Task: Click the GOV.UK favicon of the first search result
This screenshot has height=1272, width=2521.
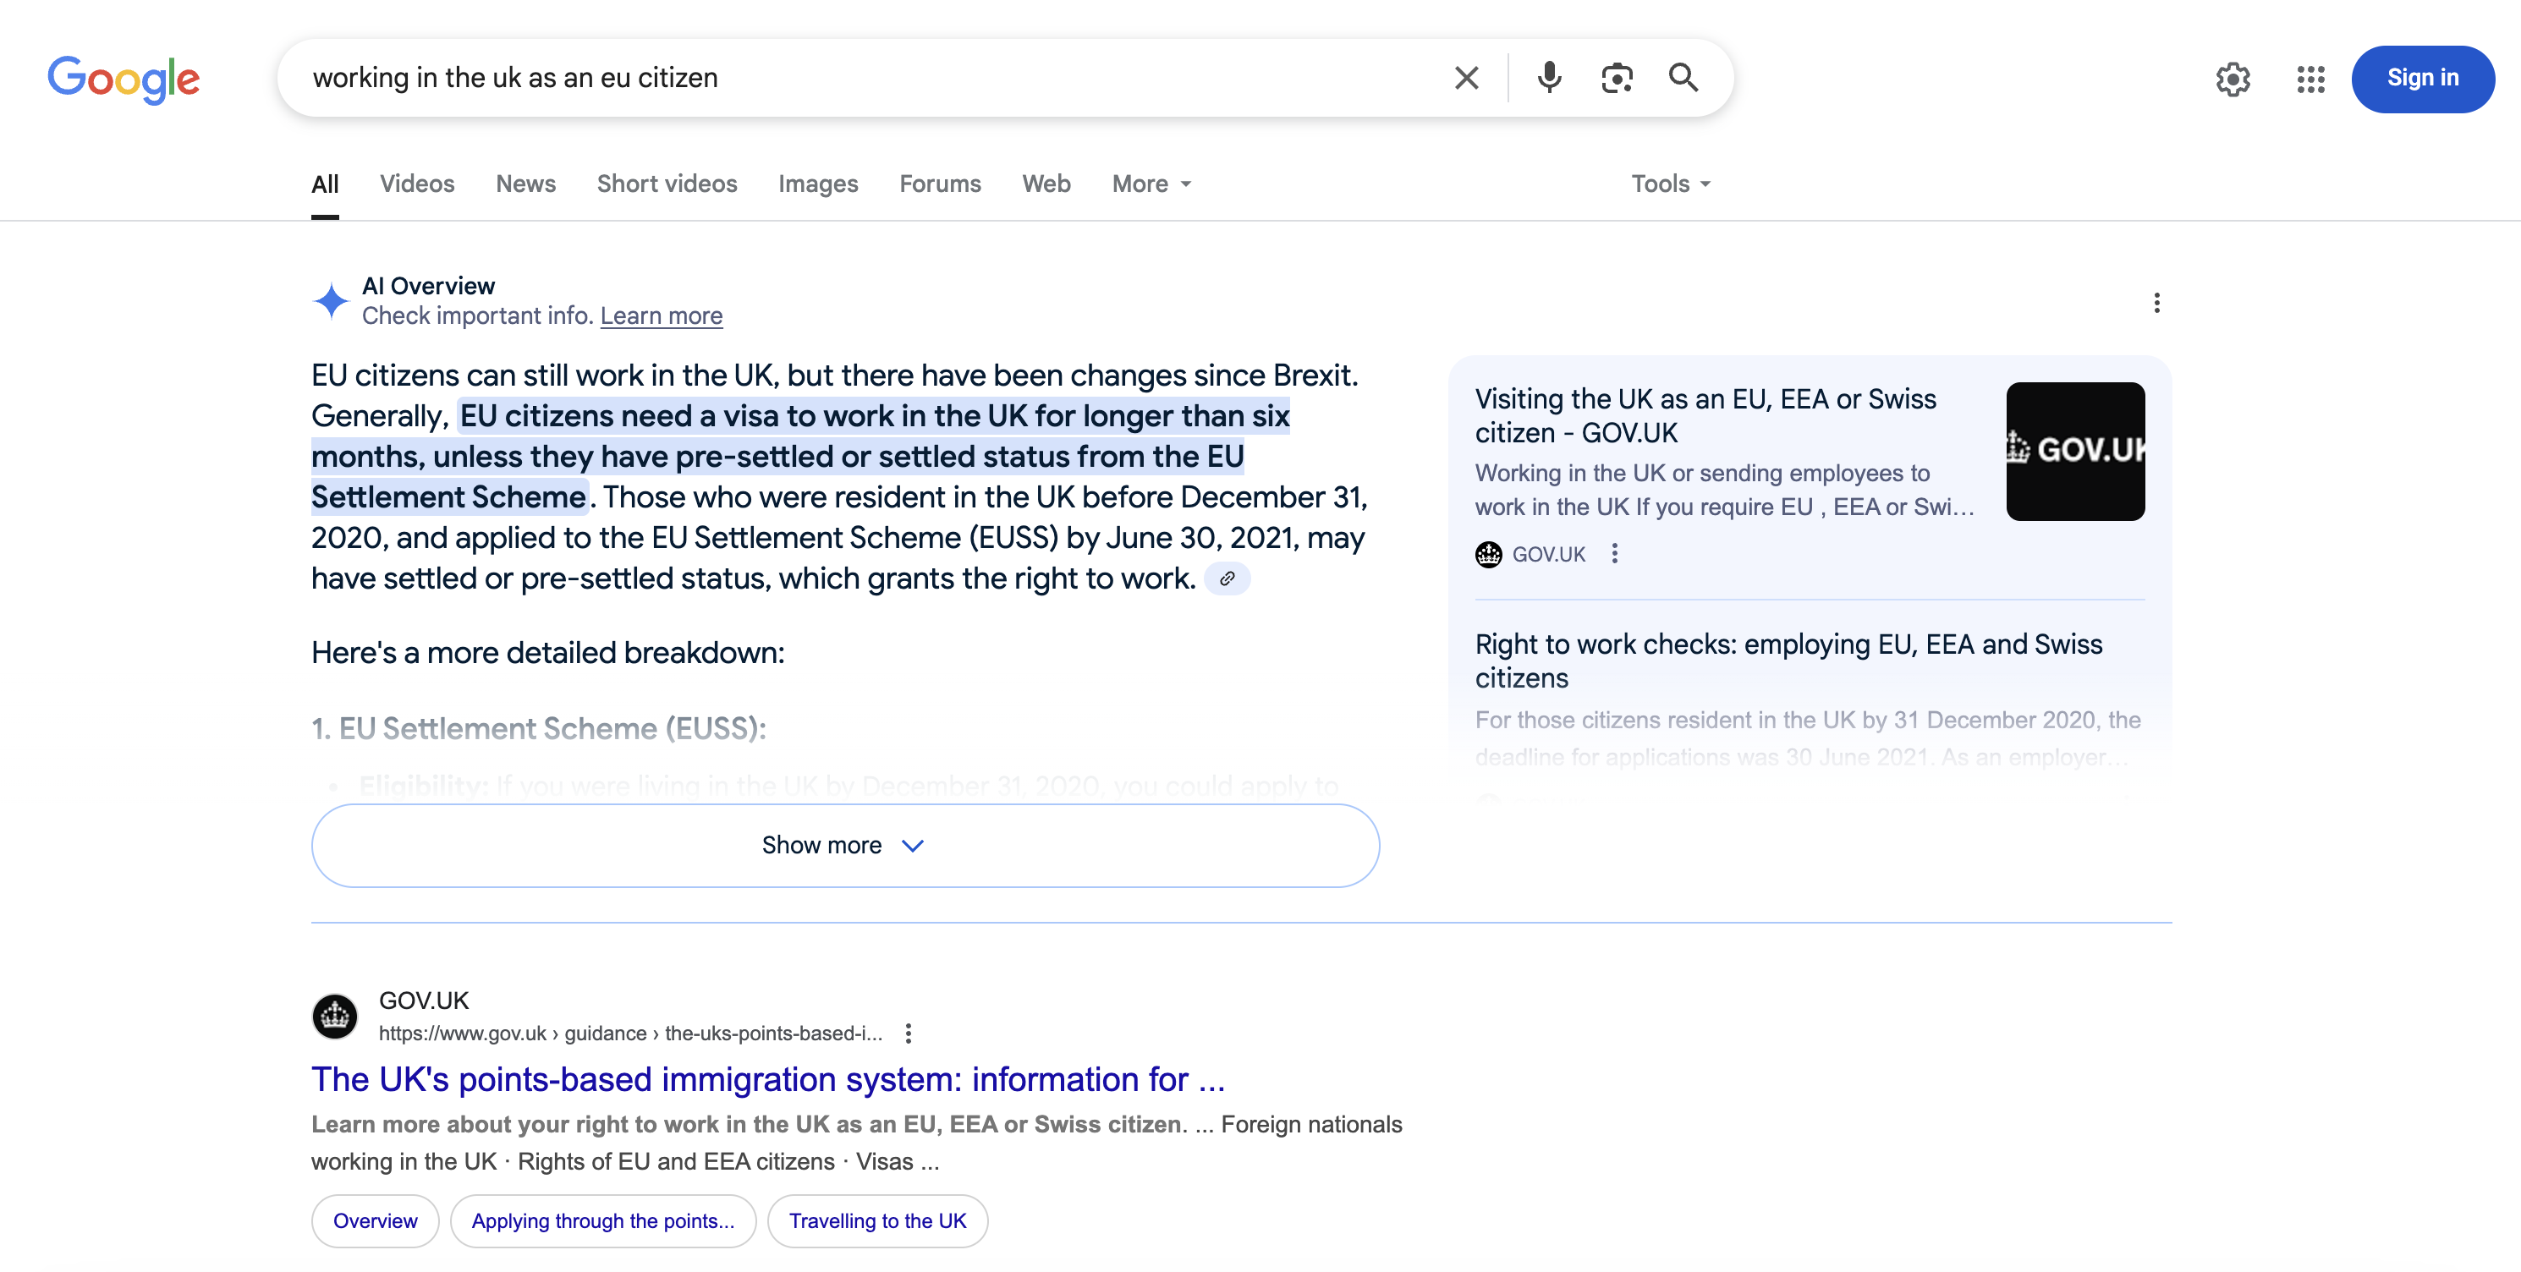Action: (335, 1016)
